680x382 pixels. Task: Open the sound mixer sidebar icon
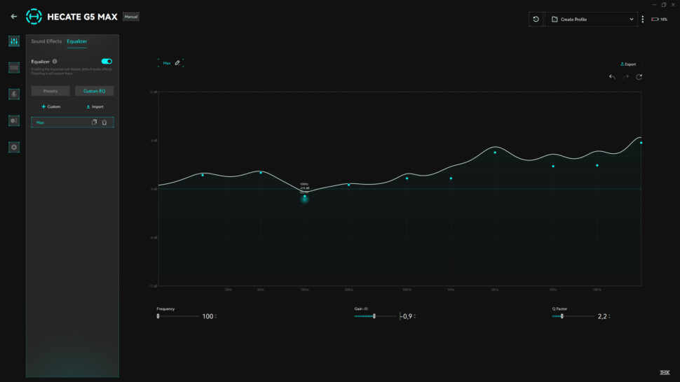[x=14, y=41]
